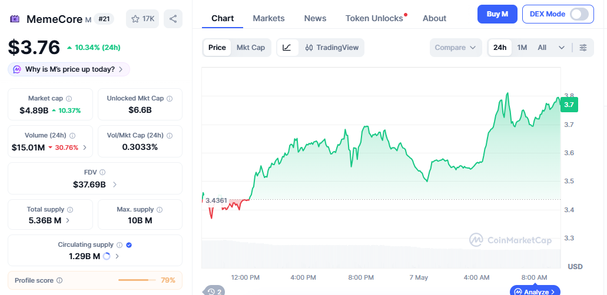Click the history icon with badge 2
The image size is (607, 295).
(214, 291)
